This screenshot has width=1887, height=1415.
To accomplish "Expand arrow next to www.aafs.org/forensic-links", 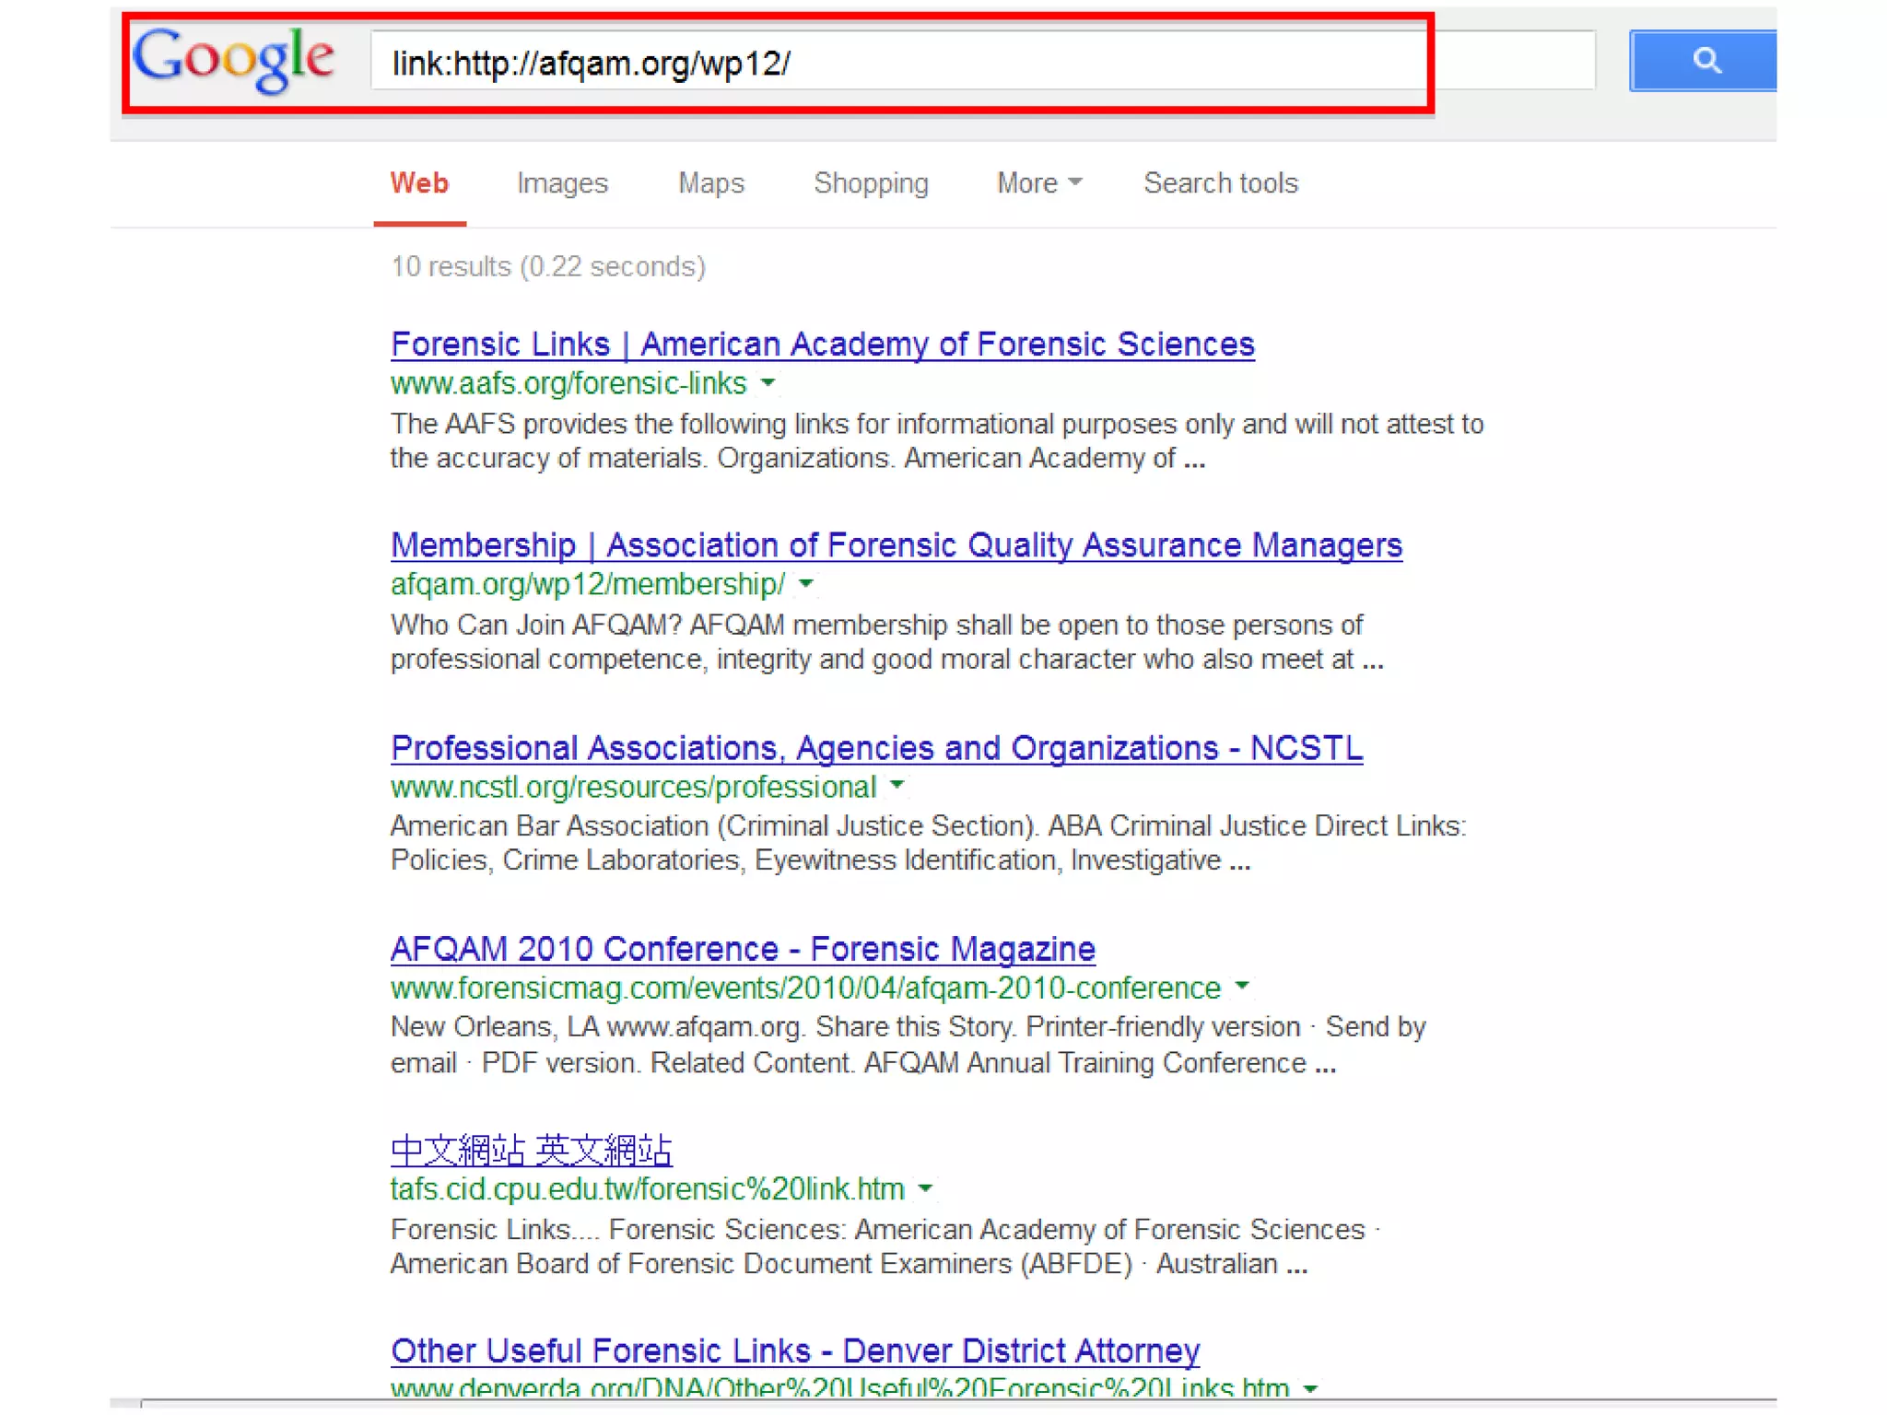I will tap(768, 382).
